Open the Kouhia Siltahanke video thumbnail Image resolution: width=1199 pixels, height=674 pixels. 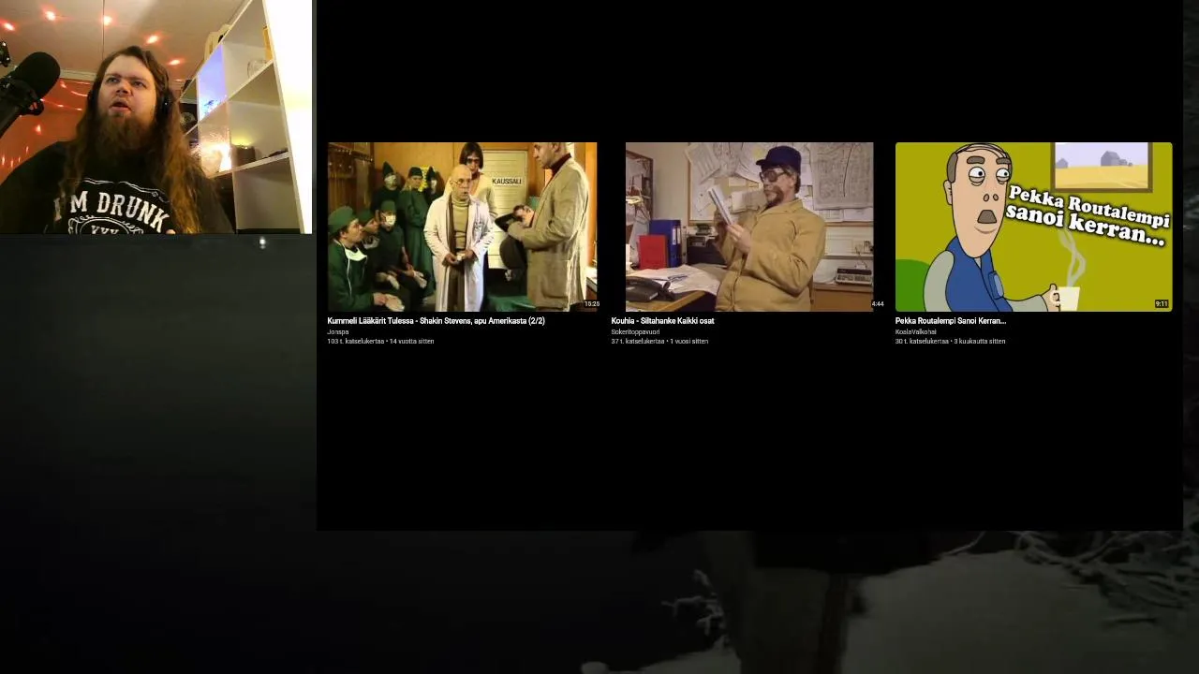pos(749,227)
